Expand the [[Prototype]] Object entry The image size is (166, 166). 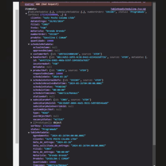[x=31, y=123]
